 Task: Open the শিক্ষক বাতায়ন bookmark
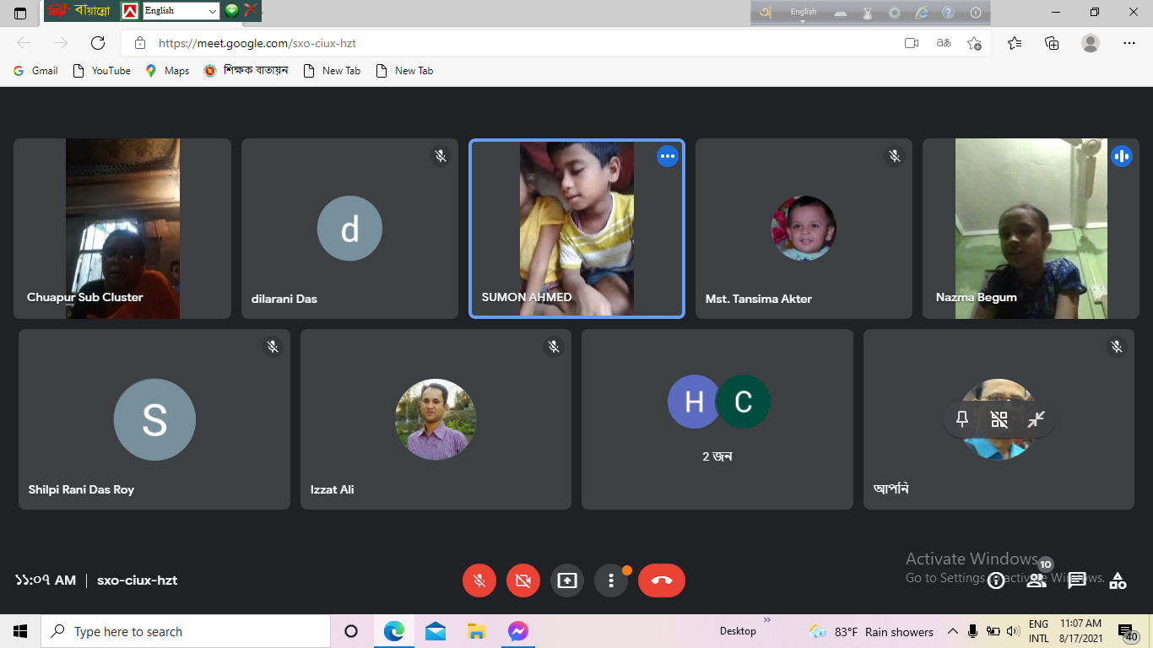[246, 71]
